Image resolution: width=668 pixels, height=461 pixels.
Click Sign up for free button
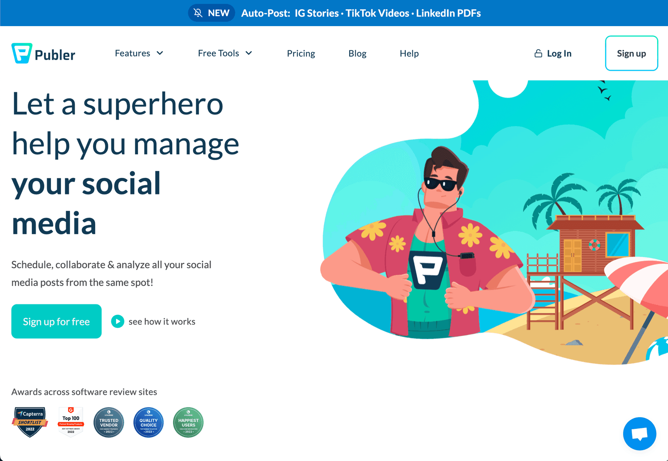pos(57,321)
